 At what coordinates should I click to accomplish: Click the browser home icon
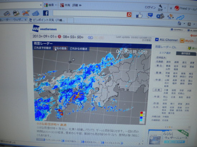pyautogui.click(x=179, y=23)
